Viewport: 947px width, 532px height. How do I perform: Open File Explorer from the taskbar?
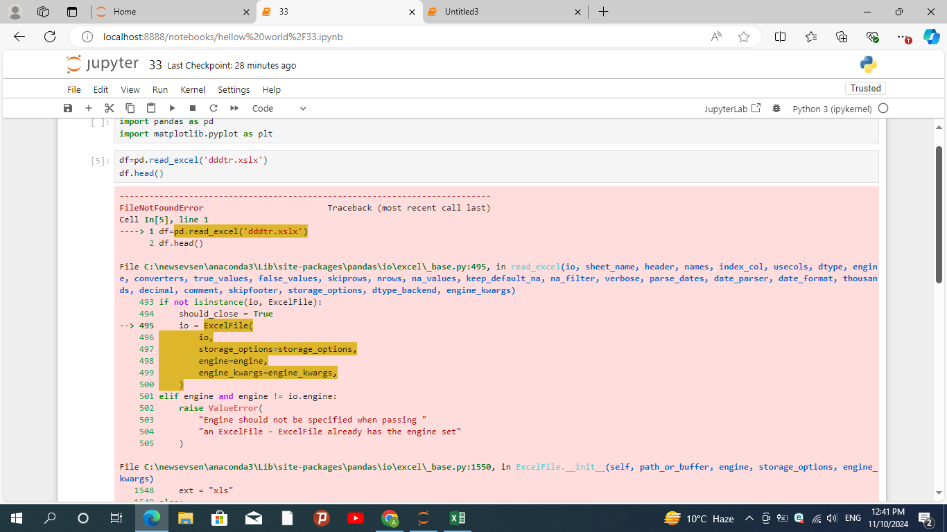coord(185,518)
